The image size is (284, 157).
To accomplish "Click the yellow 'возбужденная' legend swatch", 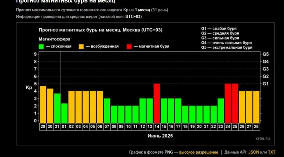I will click(x=81, y=46).
